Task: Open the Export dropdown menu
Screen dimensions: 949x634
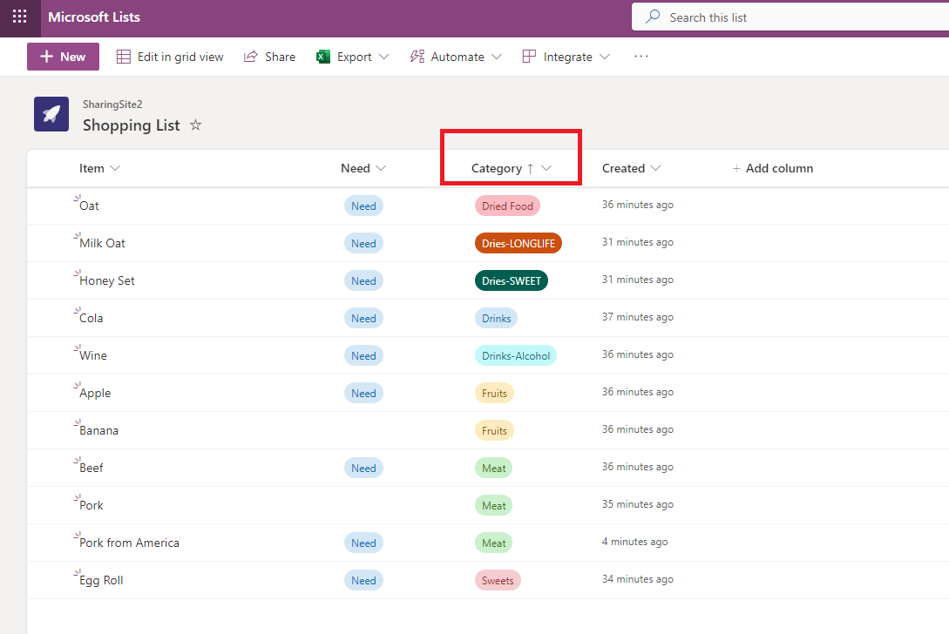Action: point(352,57)
